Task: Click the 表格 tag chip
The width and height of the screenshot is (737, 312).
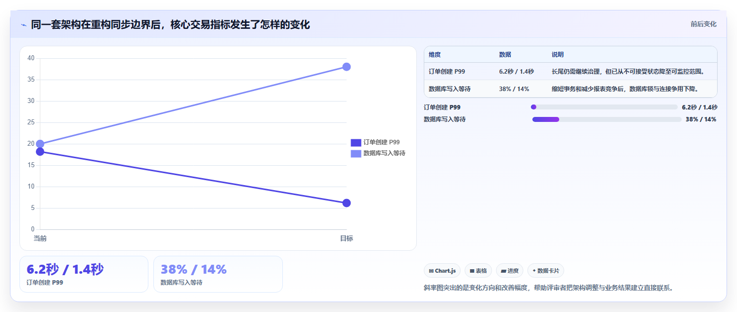Action: (478, 271)
